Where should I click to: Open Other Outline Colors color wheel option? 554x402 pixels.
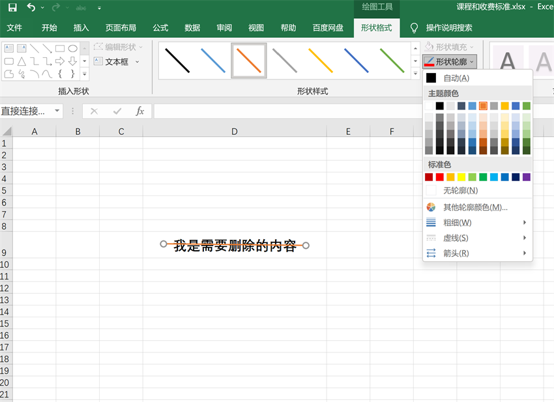[475, 207]
